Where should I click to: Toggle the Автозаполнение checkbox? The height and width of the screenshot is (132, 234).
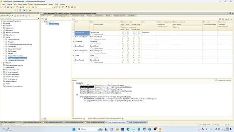click(x=84, y=119)
